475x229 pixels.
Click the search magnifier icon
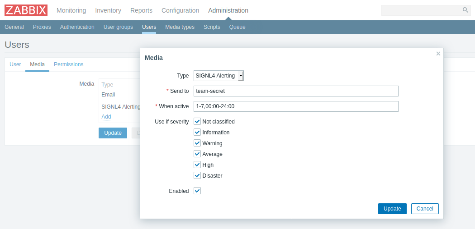click(465, 10)
